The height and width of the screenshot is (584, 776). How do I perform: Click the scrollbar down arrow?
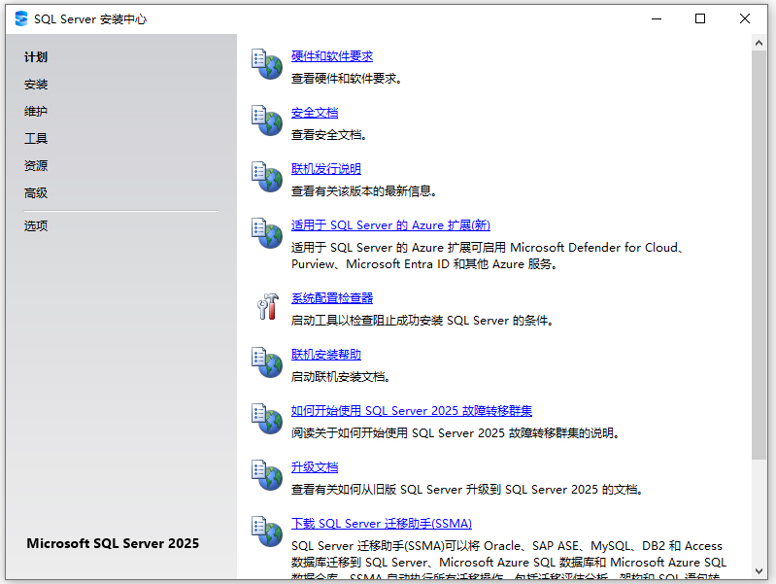click(x=759, y=571)
